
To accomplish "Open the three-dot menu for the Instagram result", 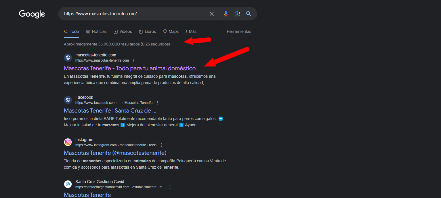I will [x=161, y=145].
